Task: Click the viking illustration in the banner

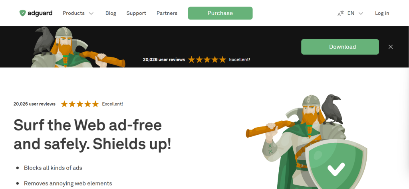Action: (78, 47)
